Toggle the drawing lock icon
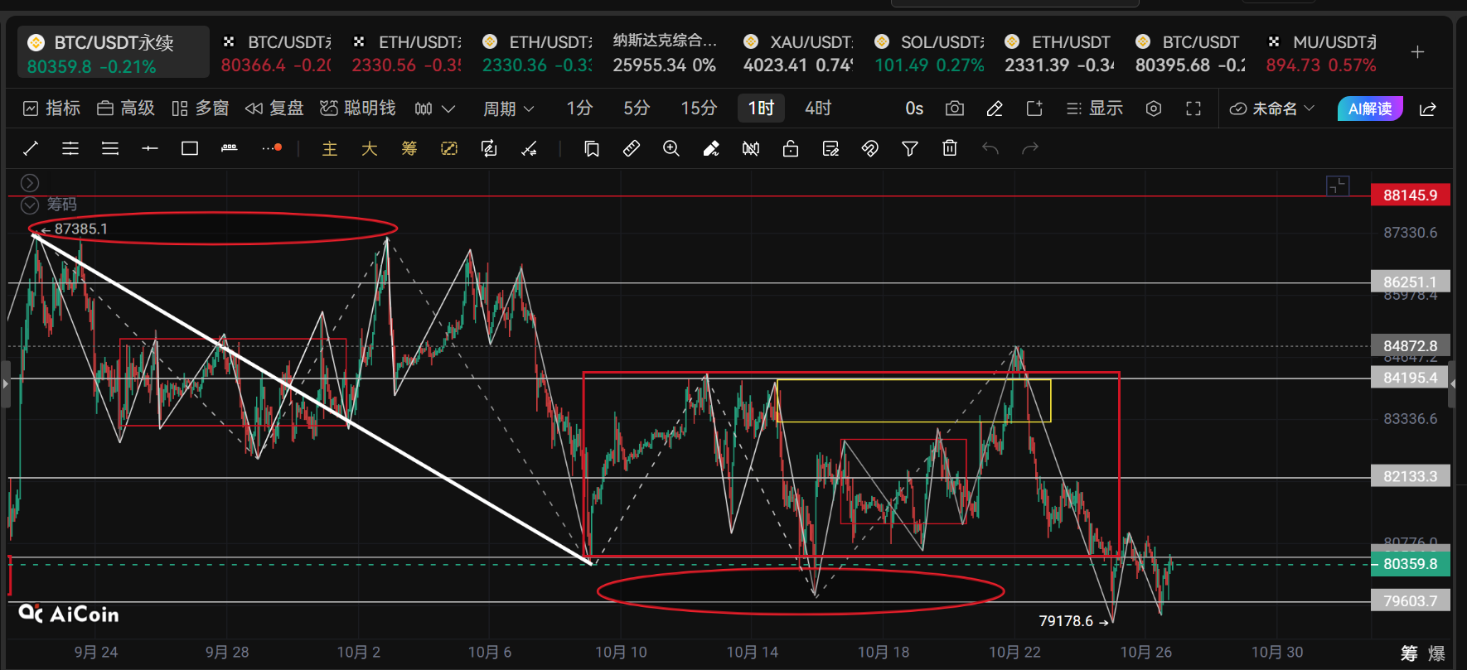This screenshot has height=670, width=1467. [791, 148]
